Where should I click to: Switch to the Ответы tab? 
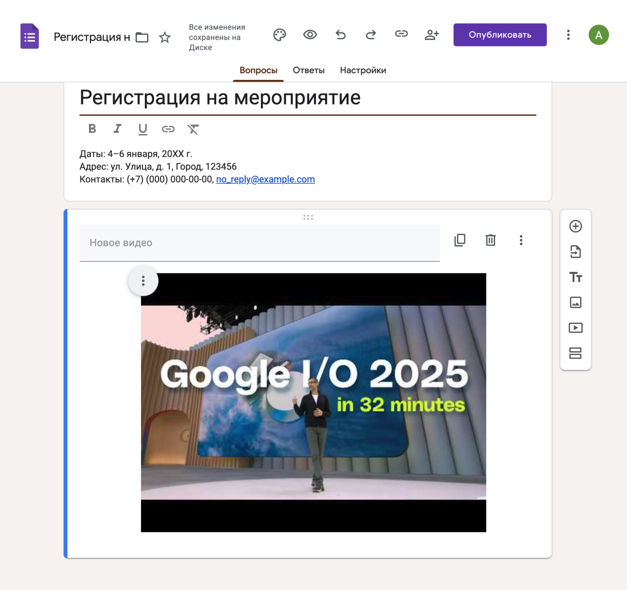pos(308,70)
